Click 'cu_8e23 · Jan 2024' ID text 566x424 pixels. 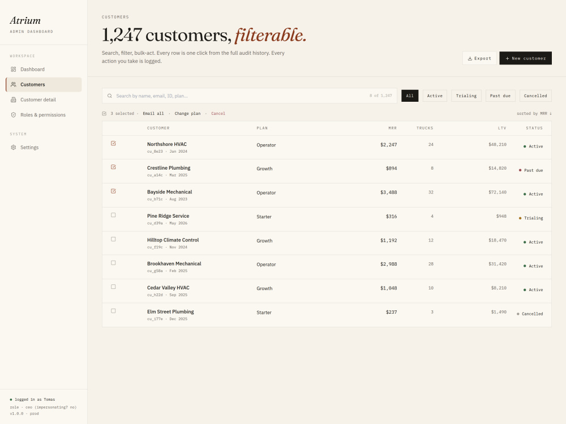(x=167, y=152)
